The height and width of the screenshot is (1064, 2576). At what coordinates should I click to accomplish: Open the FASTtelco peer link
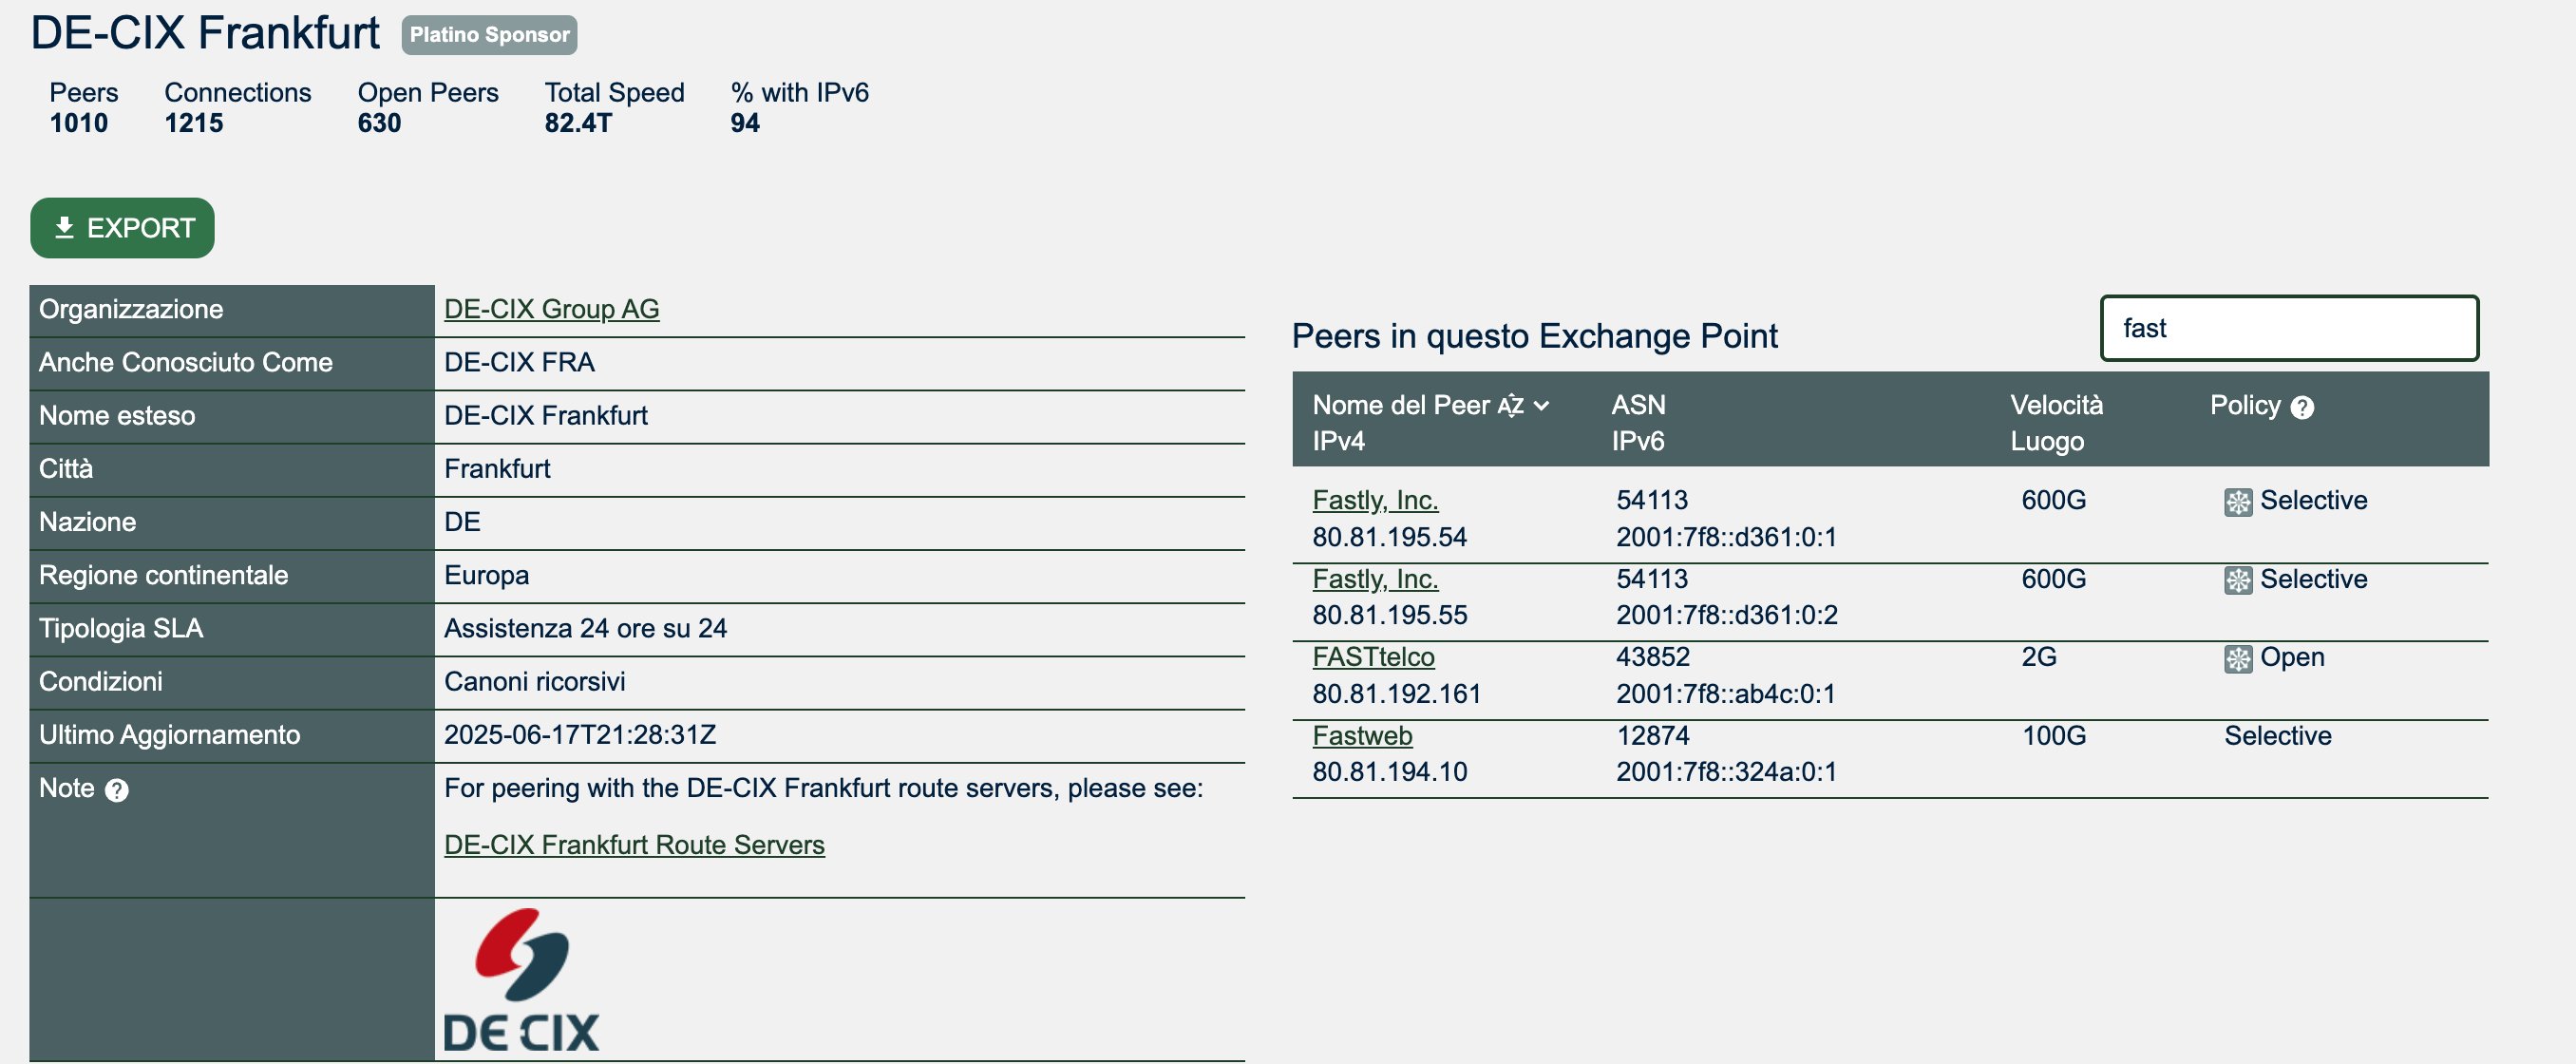click(1372, 656)
